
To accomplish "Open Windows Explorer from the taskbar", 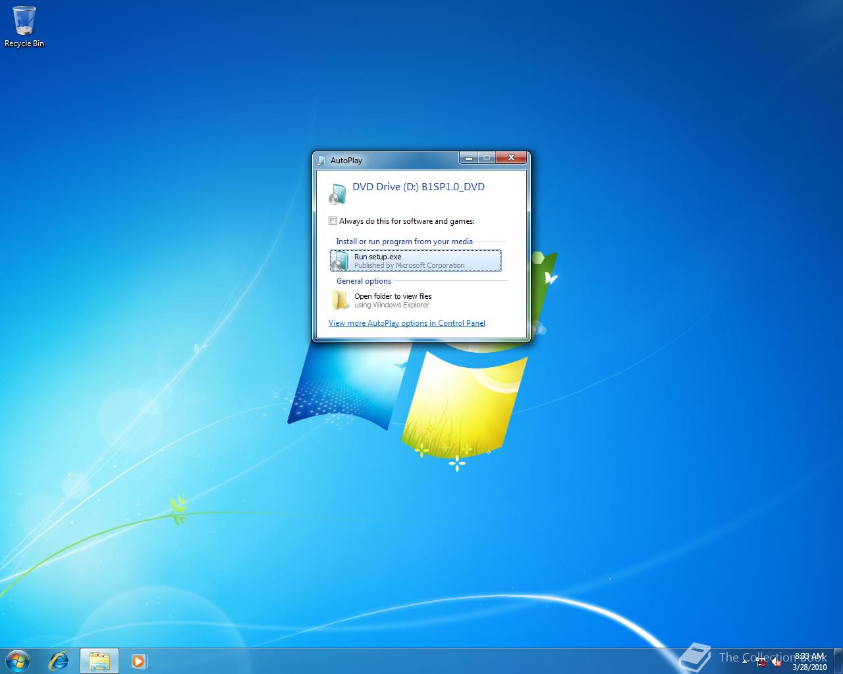I will (x=99, y=661).
